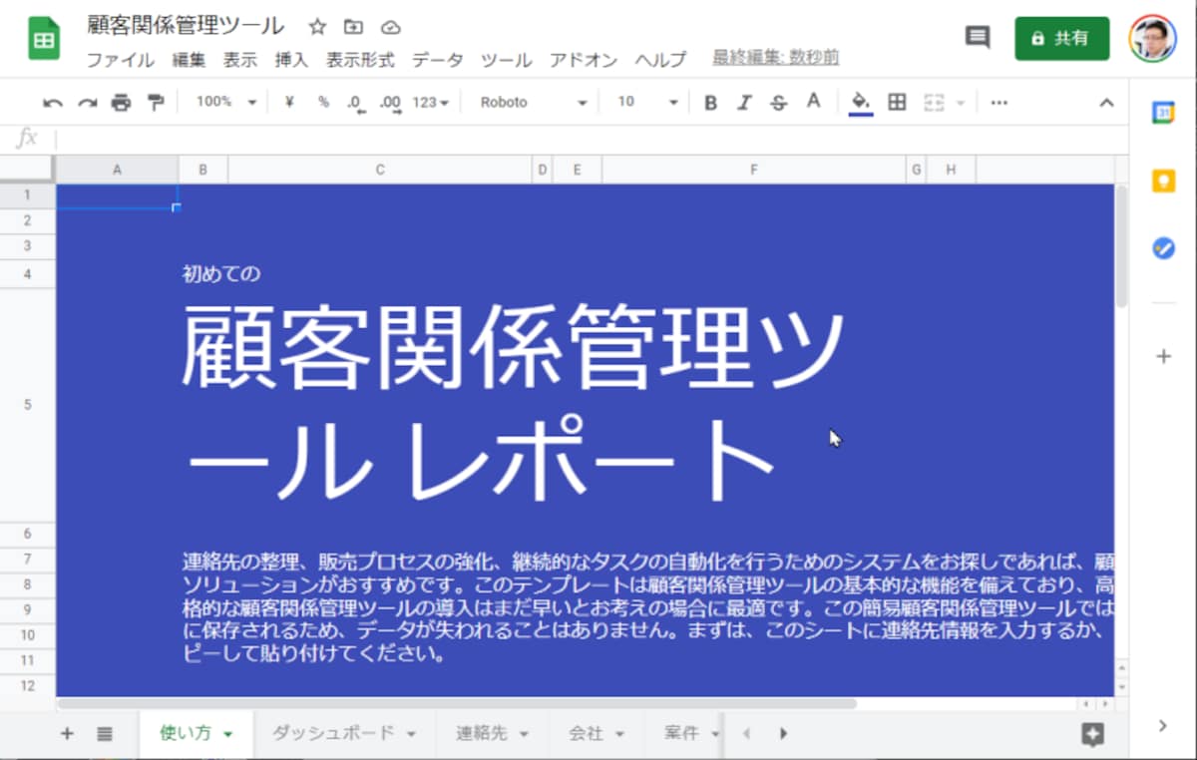Redo the last action
The height and width of the screenshot is (760, 1197).
click(x=88, y=102)
